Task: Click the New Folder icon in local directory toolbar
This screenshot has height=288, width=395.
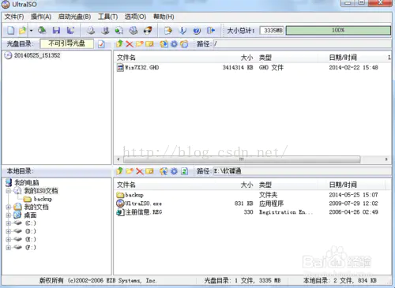Action: pos(130,171)
